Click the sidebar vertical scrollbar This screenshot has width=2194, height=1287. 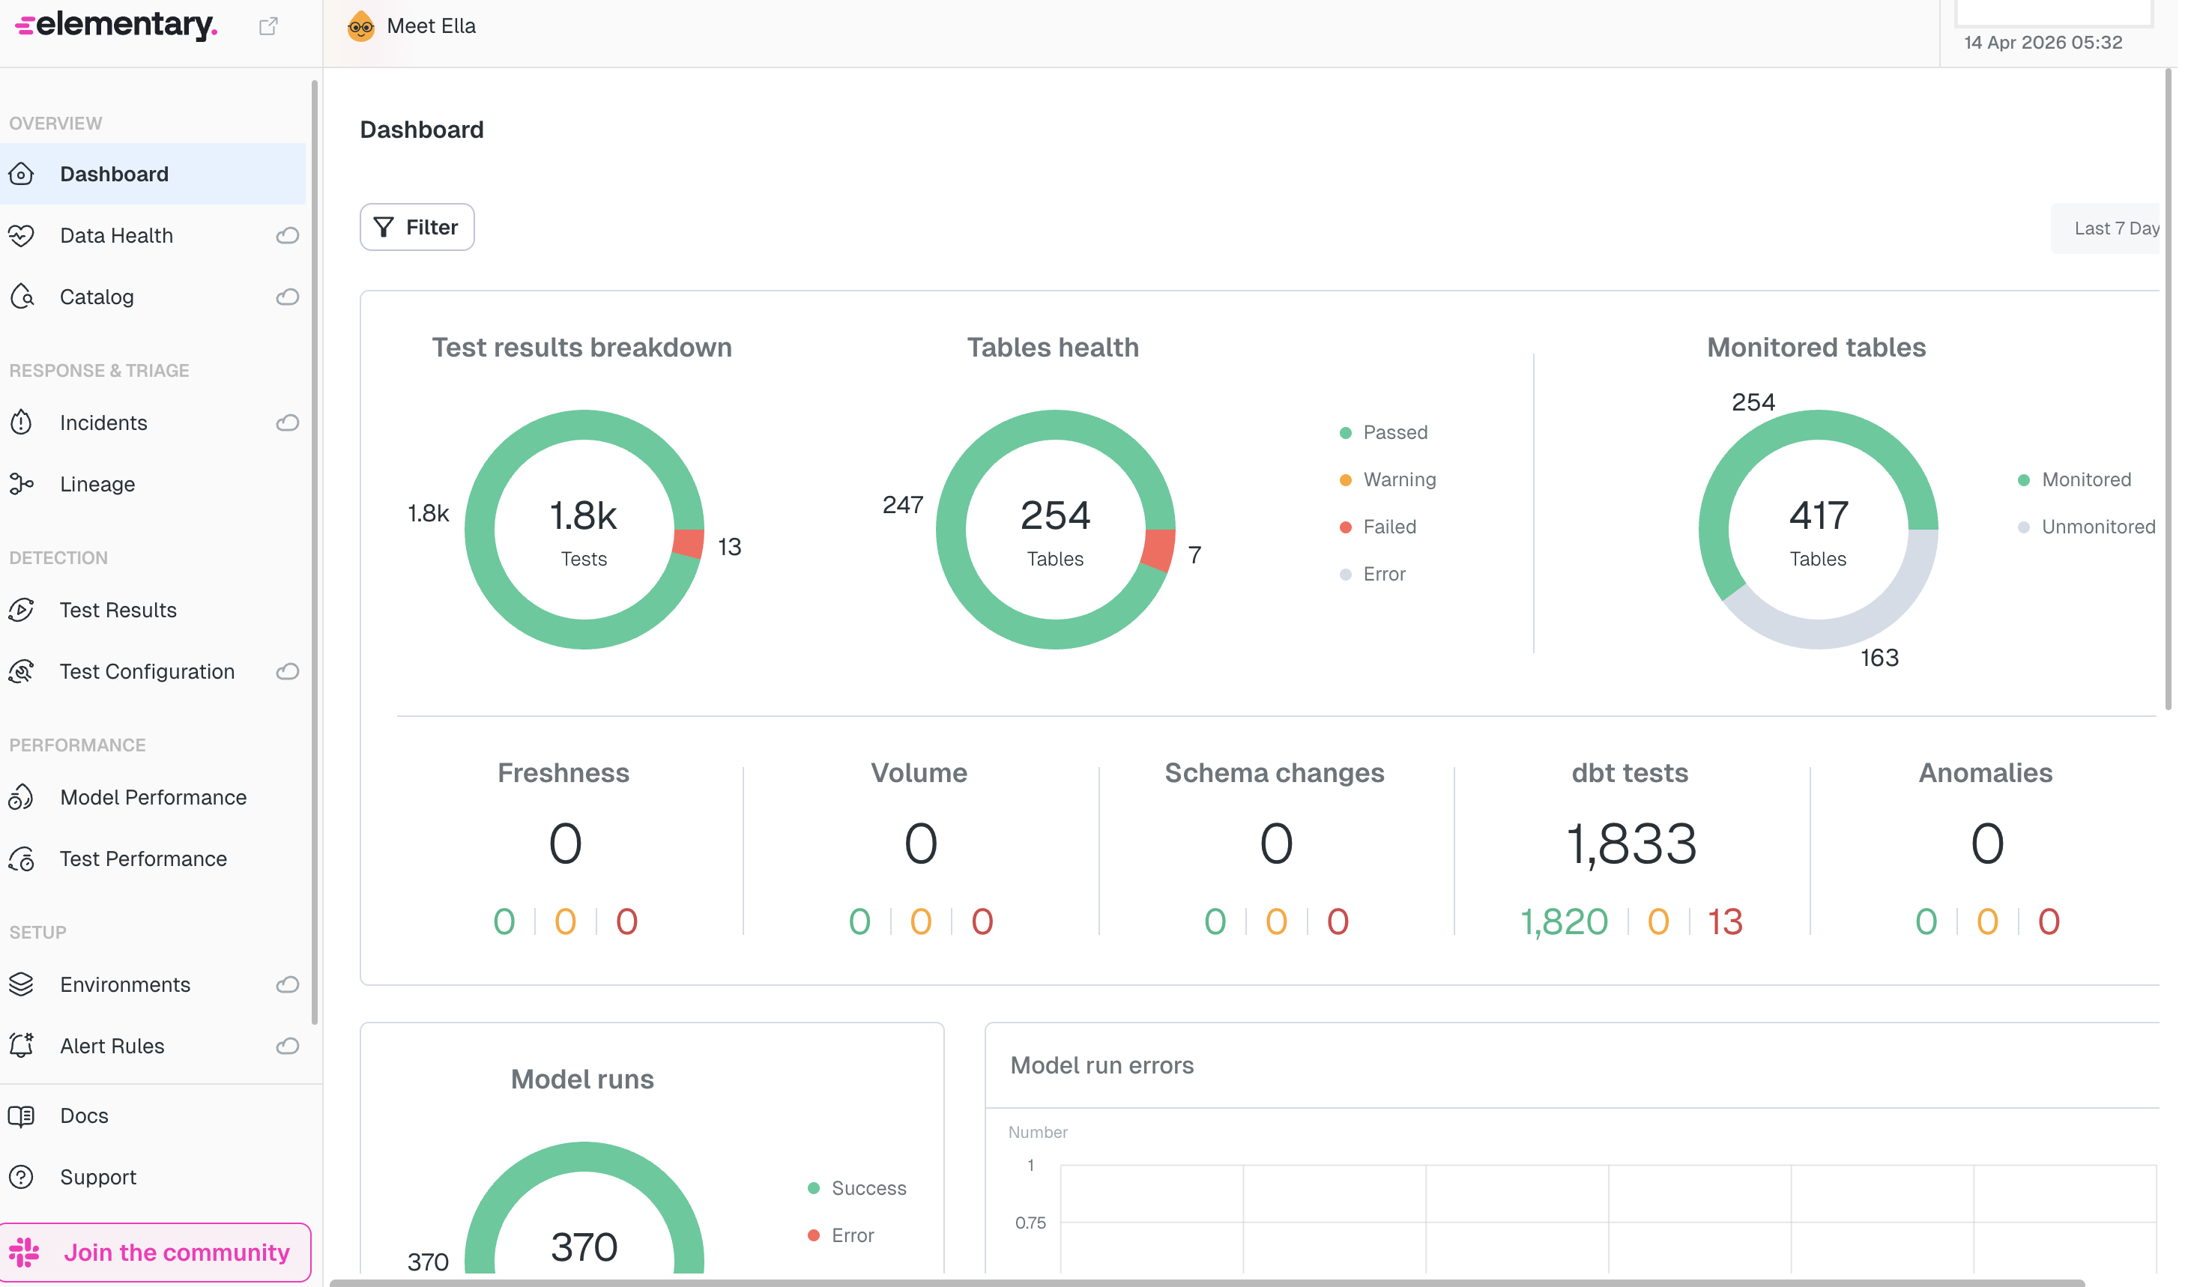click(x=314, y=551)
